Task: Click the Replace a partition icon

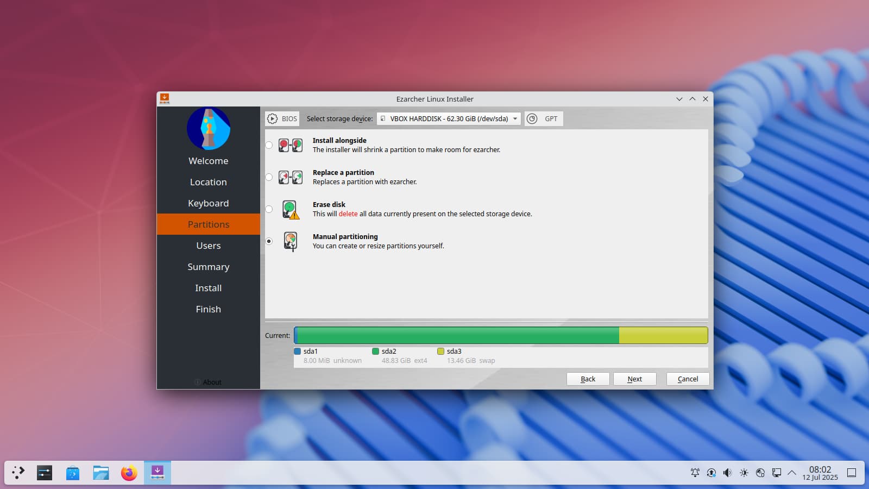Action: pos(291,177)
